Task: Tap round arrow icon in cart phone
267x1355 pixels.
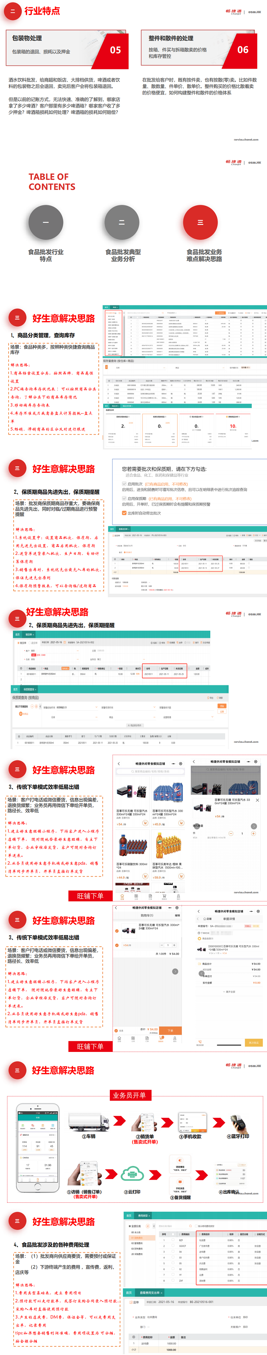Action: 175,972
